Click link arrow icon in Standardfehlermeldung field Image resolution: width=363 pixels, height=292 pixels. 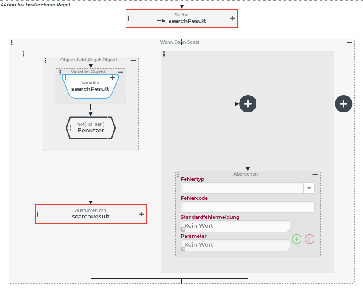pos(183,230)
